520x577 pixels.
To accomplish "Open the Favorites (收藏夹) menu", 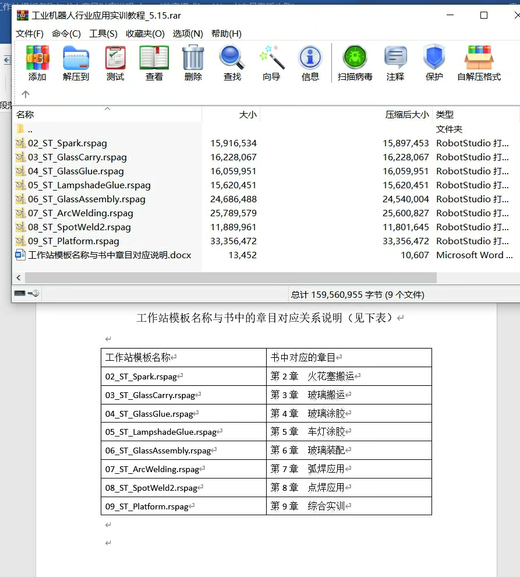I will click(145, 33).
